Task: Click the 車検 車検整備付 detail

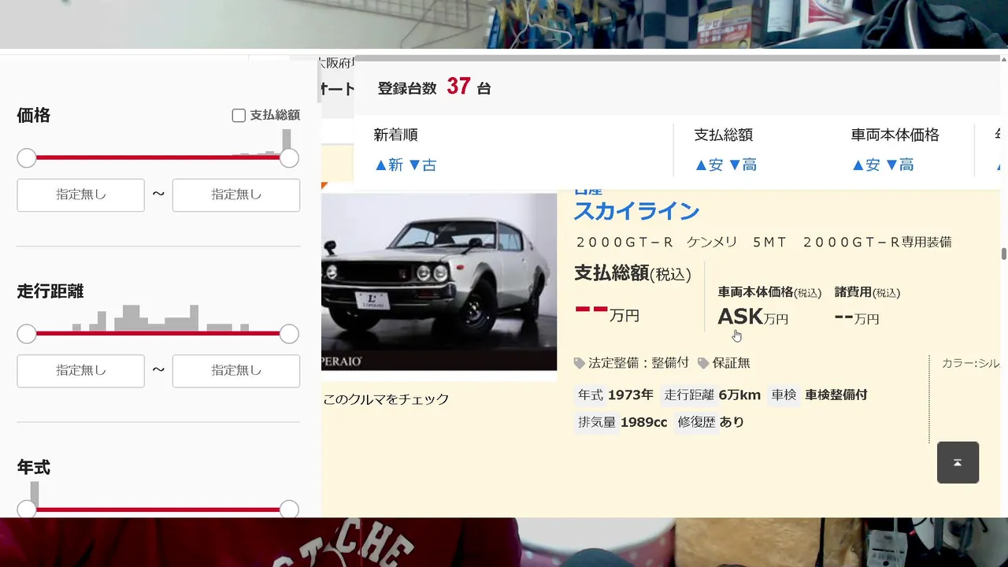Action: point(818,395)
